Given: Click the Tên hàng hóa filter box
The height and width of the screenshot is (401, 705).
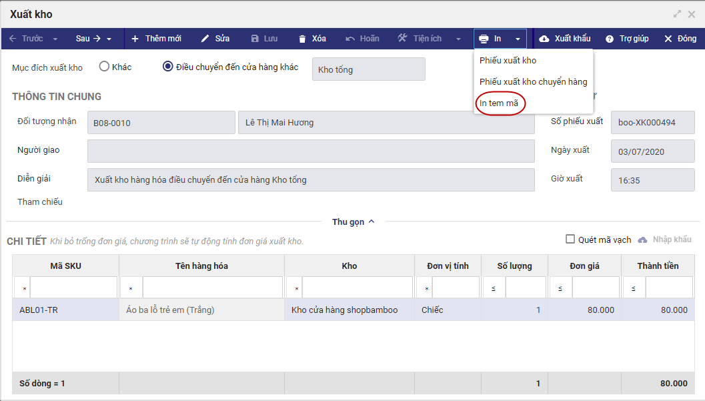Looking at the screenshot, I should pyautogui.click(x=213, y=288).
